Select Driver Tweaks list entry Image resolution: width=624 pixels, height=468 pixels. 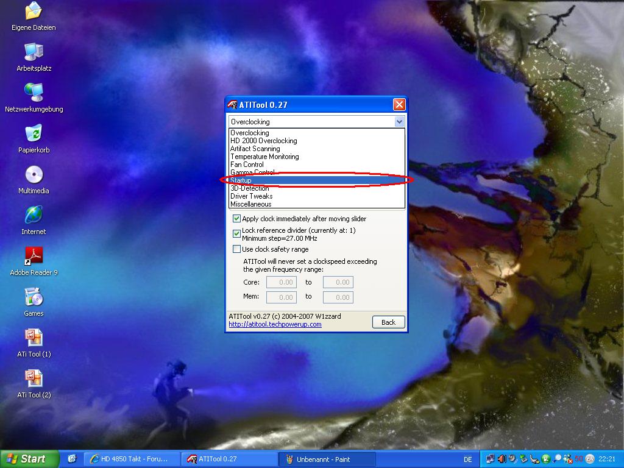[317, 196]
